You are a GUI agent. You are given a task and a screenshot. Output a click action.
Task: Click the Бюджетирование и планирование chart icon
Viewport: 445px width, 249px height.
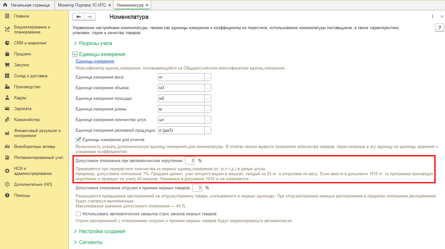coord(7,30)
